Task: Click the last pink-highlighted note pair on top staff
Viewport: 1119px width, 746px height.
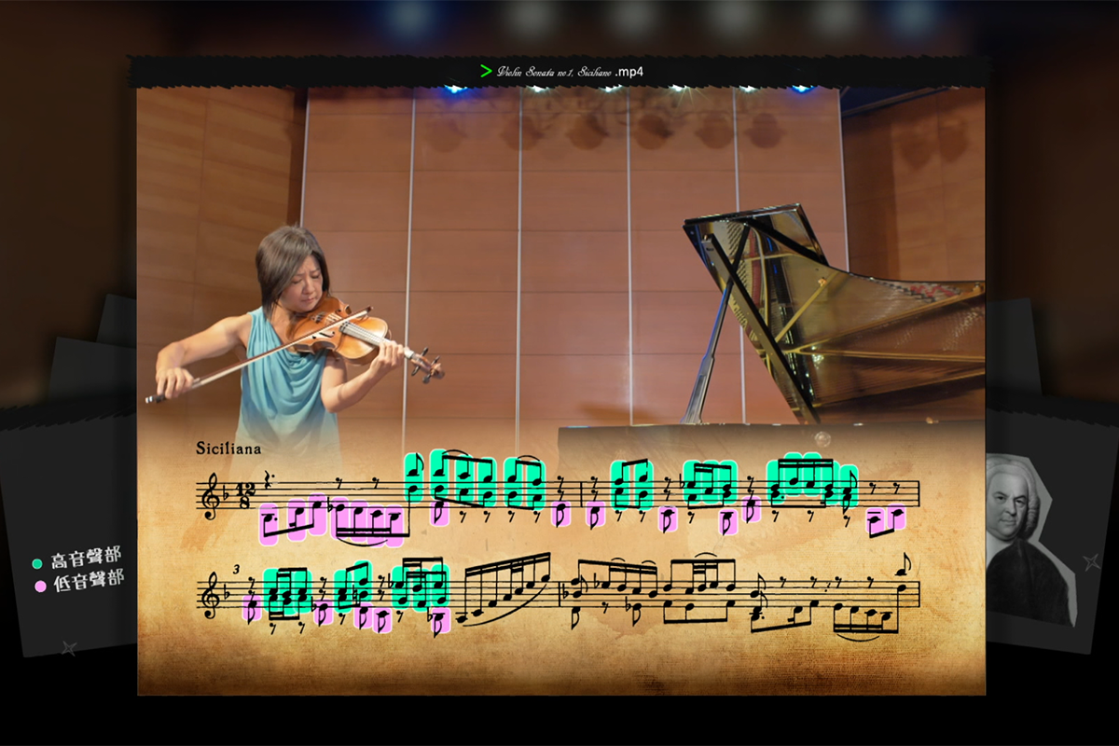Action: [886, 518]
